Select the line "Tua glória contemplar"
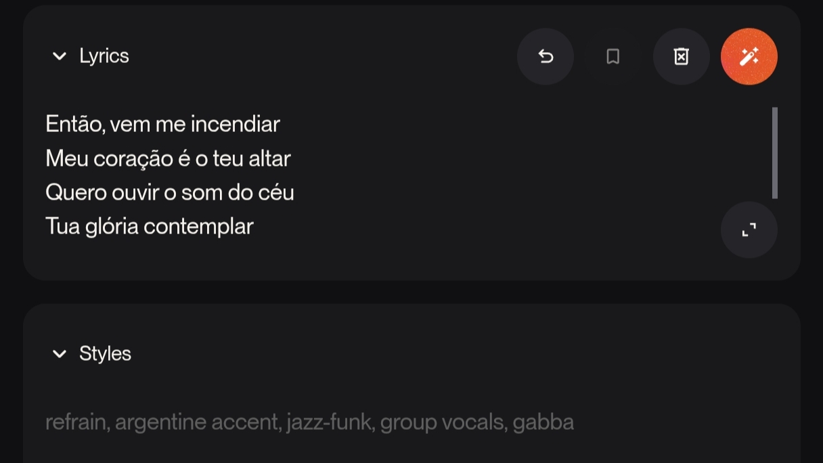The height and width of the screenshot is (463, 823). (x=149, y=225)
